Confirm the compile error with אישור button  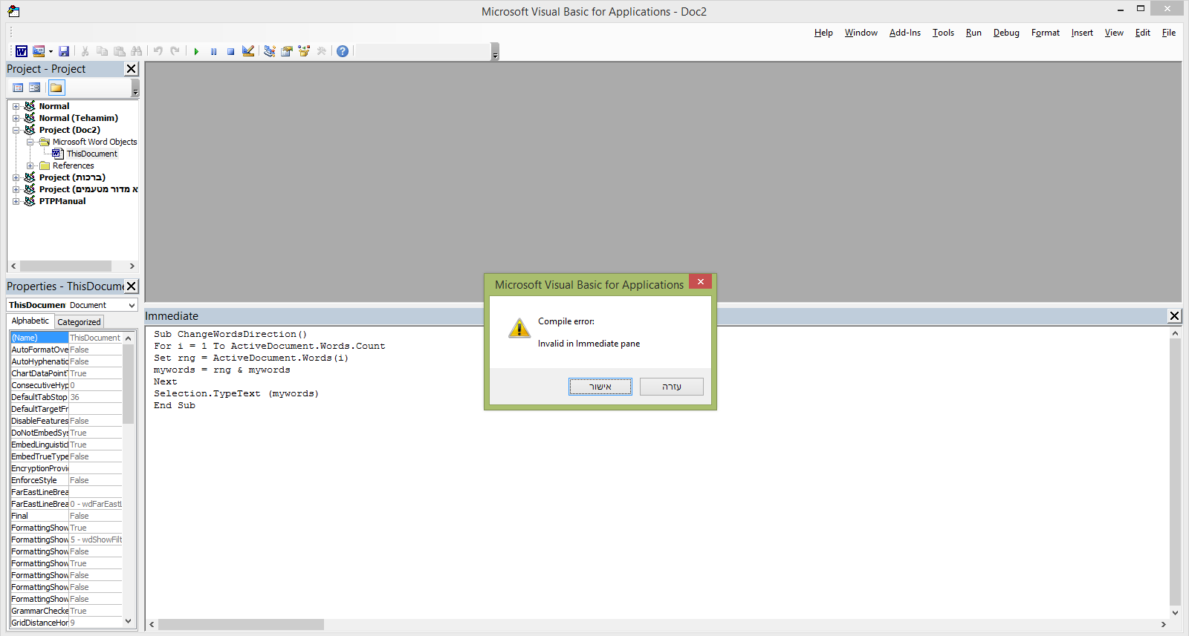click(x=600, y=387)
